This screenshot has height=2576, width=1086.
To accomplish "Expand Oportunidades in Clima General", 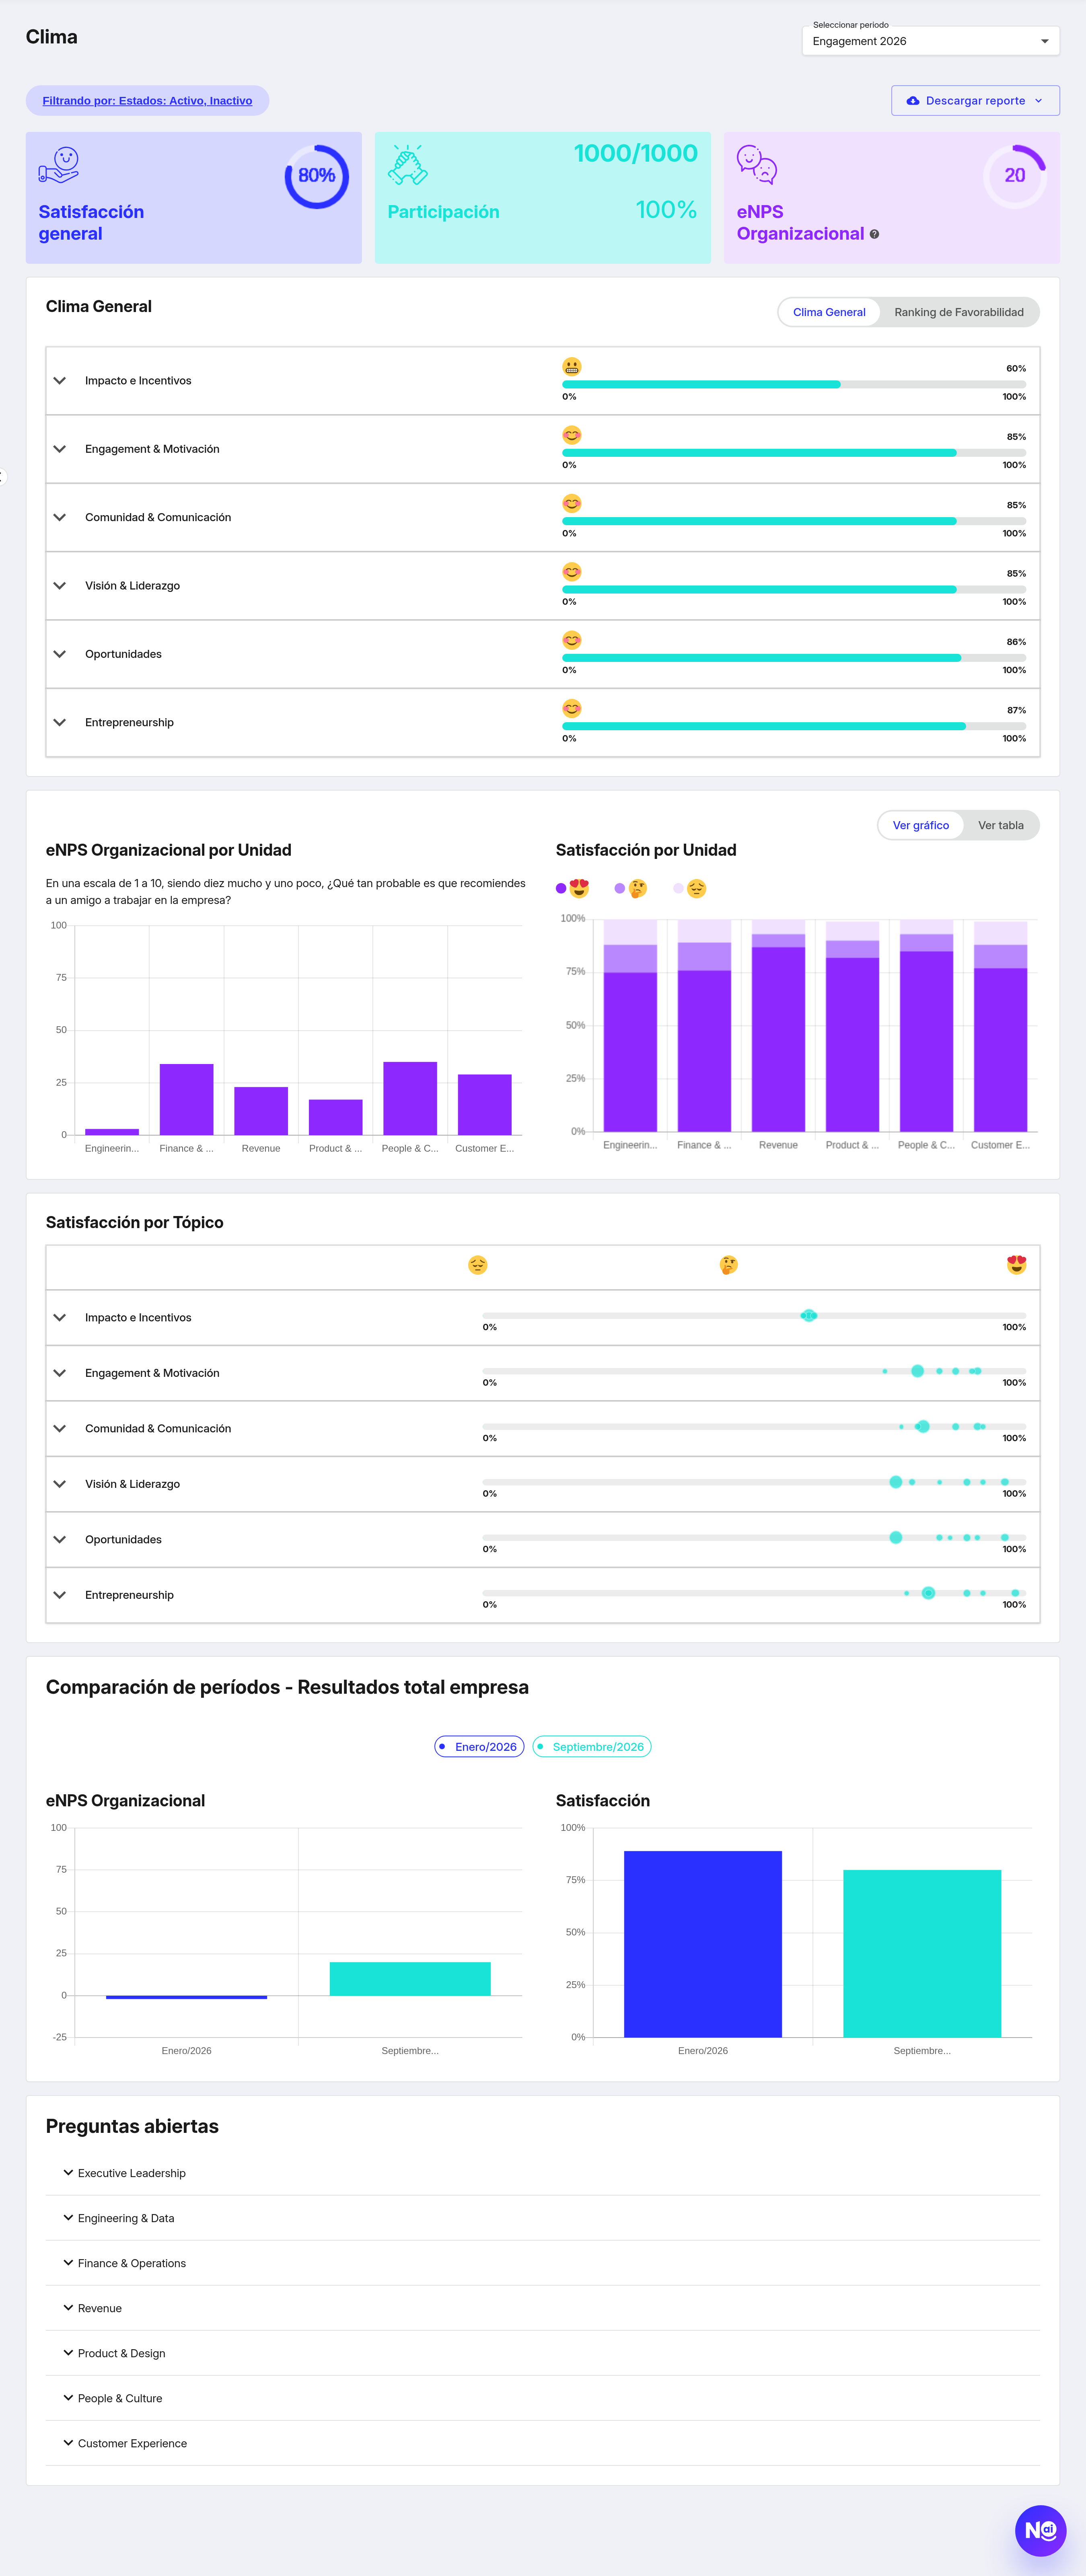I will [x=60, y=654].
